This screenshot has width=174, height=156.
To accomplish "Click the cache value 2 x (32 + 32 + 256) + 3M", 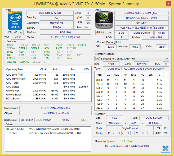I will pyautogui.click(x=65, y=37).
